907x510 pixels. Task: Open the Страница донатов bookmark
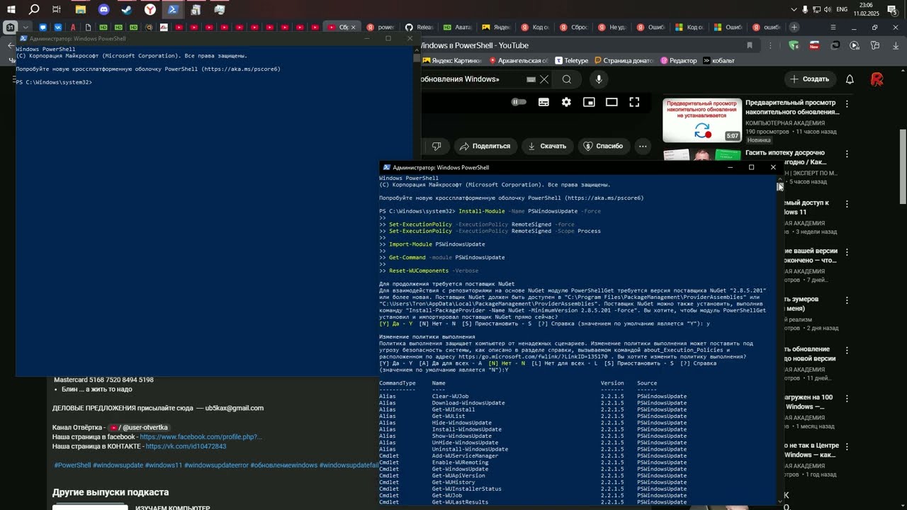(624, 61)
